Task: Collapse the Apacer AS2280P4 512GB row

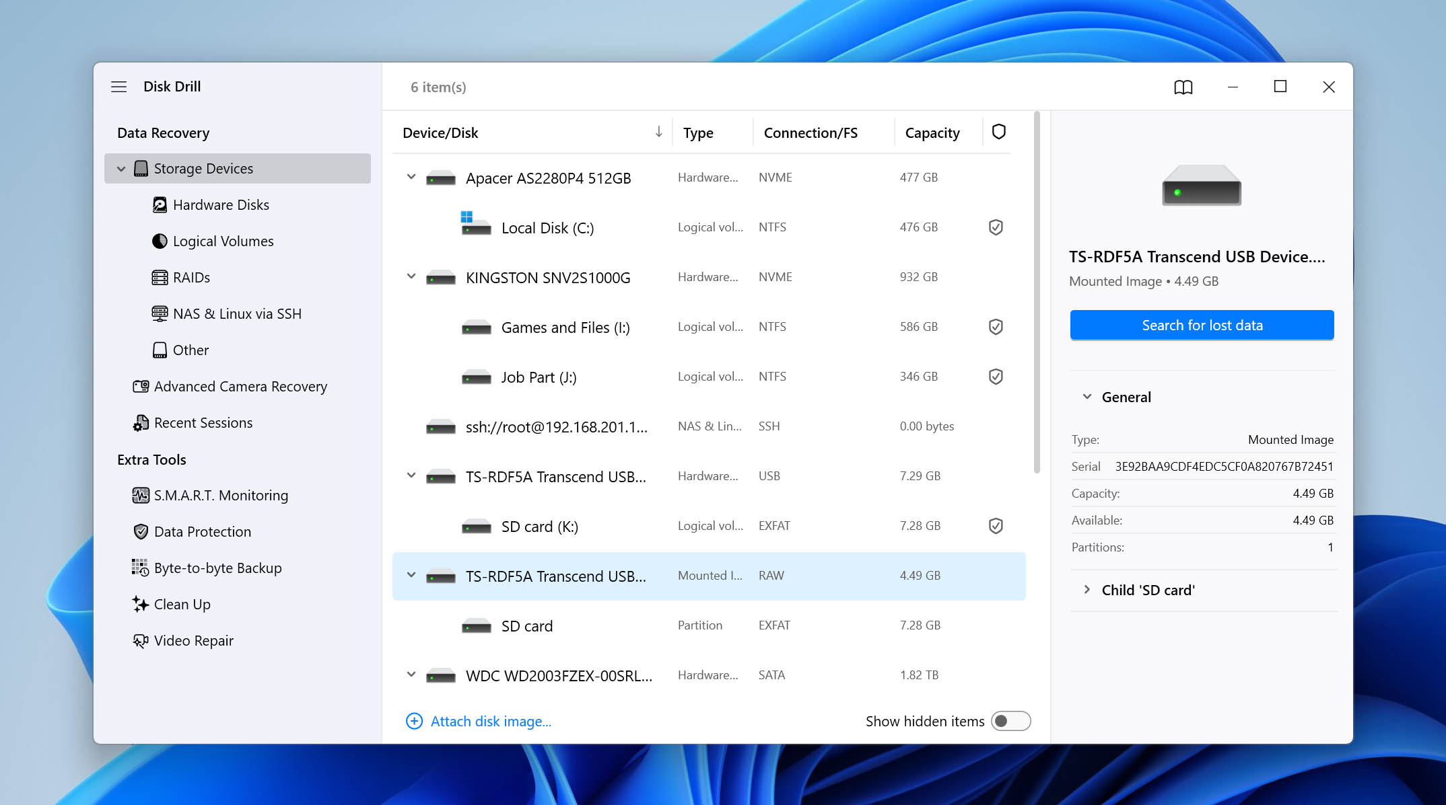Action: [x=411, y=177]
